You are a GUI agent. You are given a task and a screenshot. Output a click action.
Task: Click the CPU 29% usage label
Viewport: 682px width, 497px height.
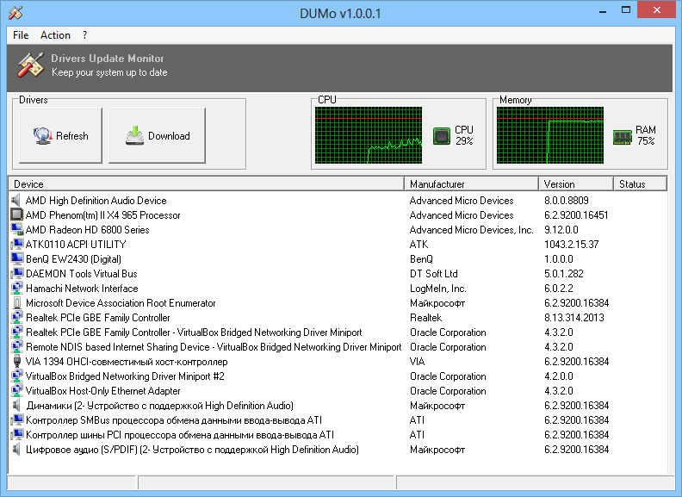coord(464,135)
